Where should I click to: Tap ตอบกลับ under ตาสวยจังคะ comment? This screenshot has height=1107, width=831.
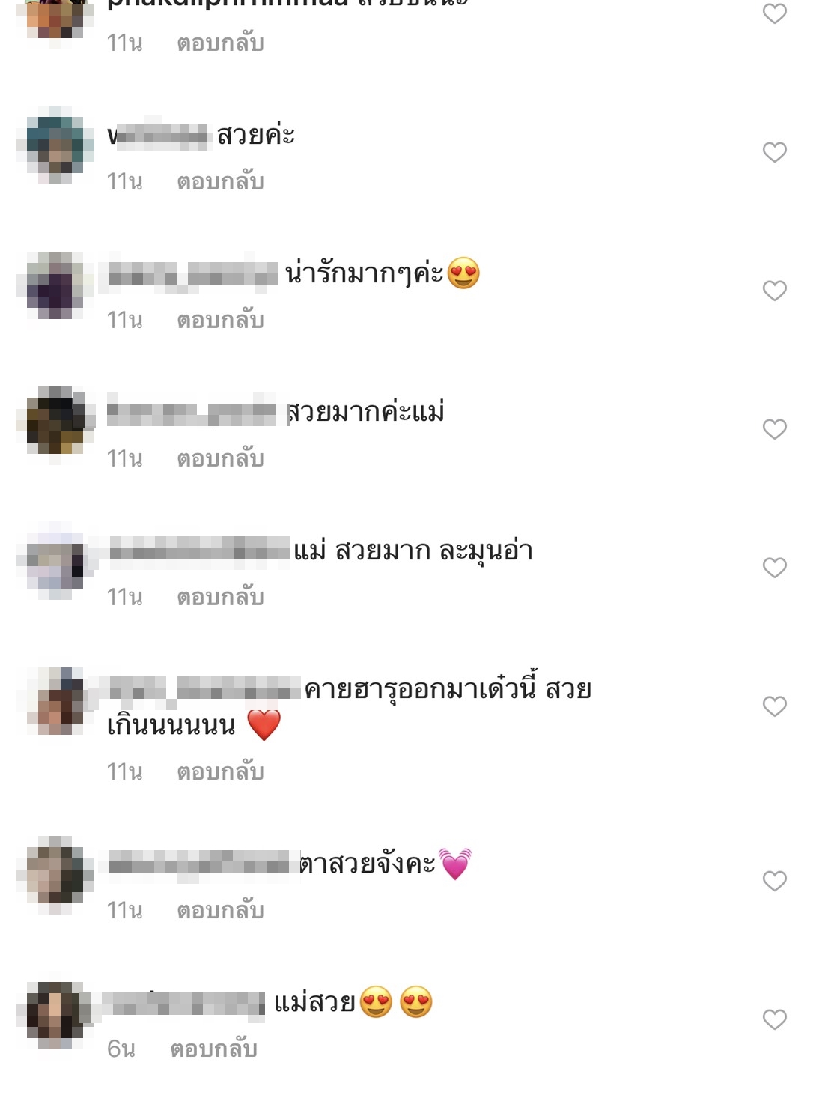(x=220, y=911)
